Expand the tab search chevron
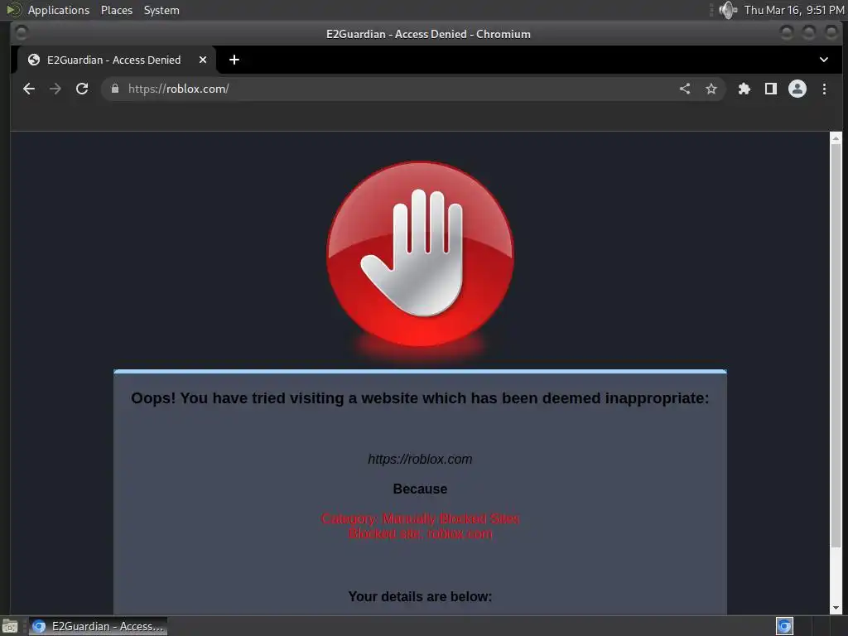 click(824, 60)
